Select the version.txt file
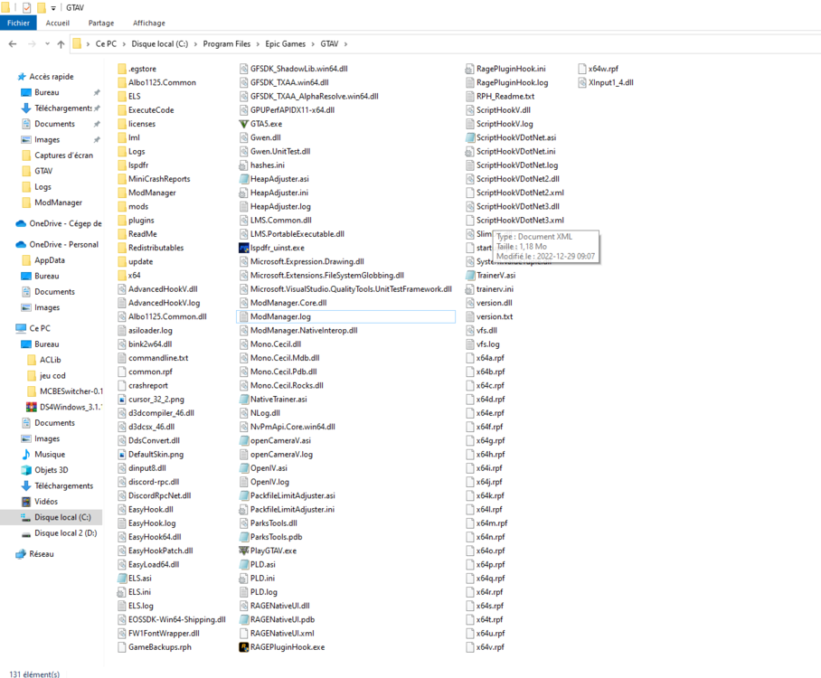Screen dimensions: 821x678 click(489, 316)
